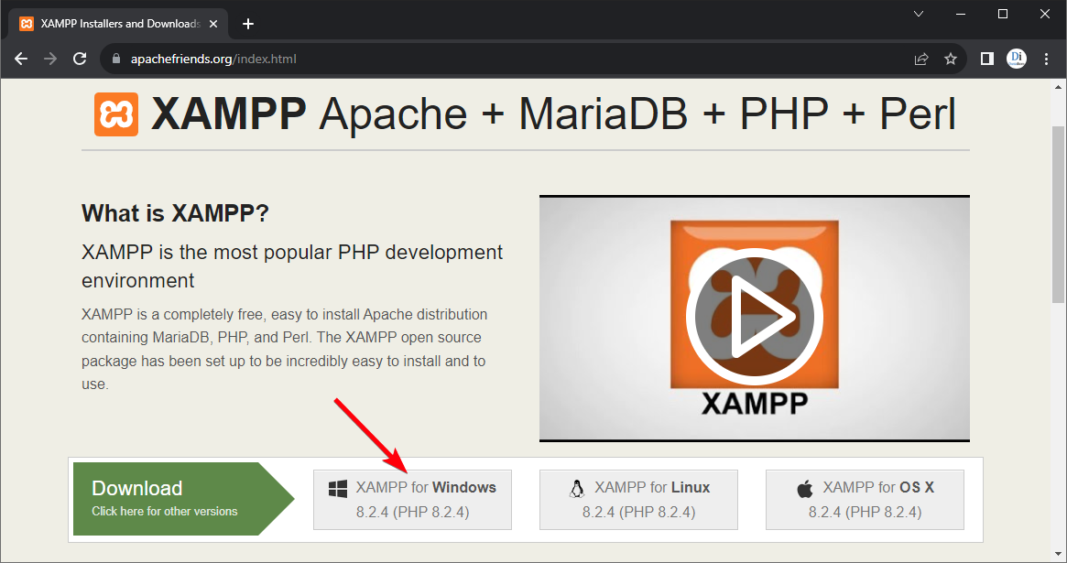
Task: Download XAMPP for Linux
Action: tap(638, 500)
